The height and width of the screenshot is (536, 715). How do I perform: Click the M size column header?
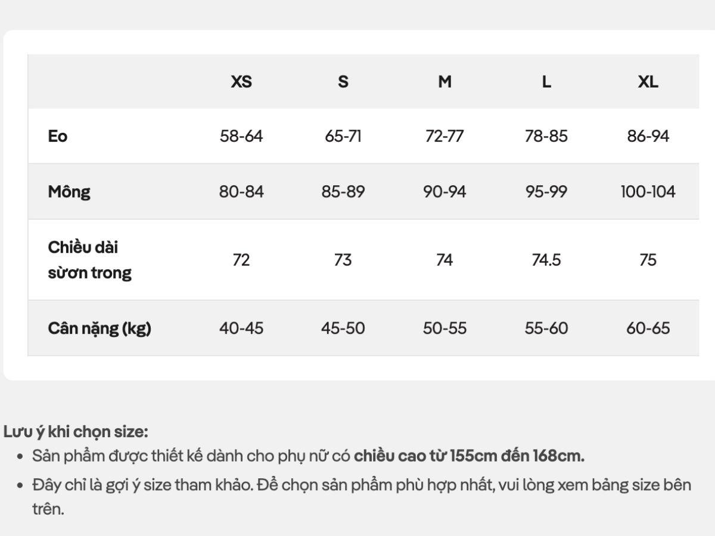tap(444, 82)
